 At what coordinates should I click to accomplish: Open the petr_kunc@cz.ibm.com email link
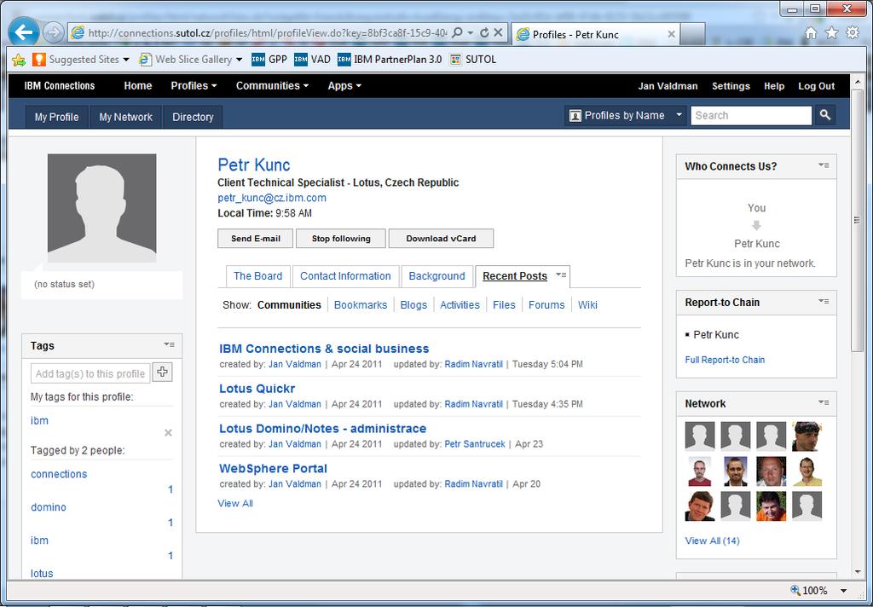click(272, 198)
